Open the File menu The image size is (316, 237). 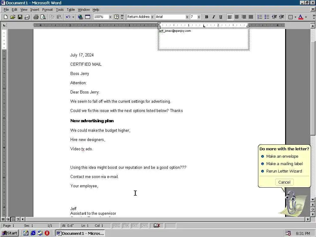tap(6, 10)
